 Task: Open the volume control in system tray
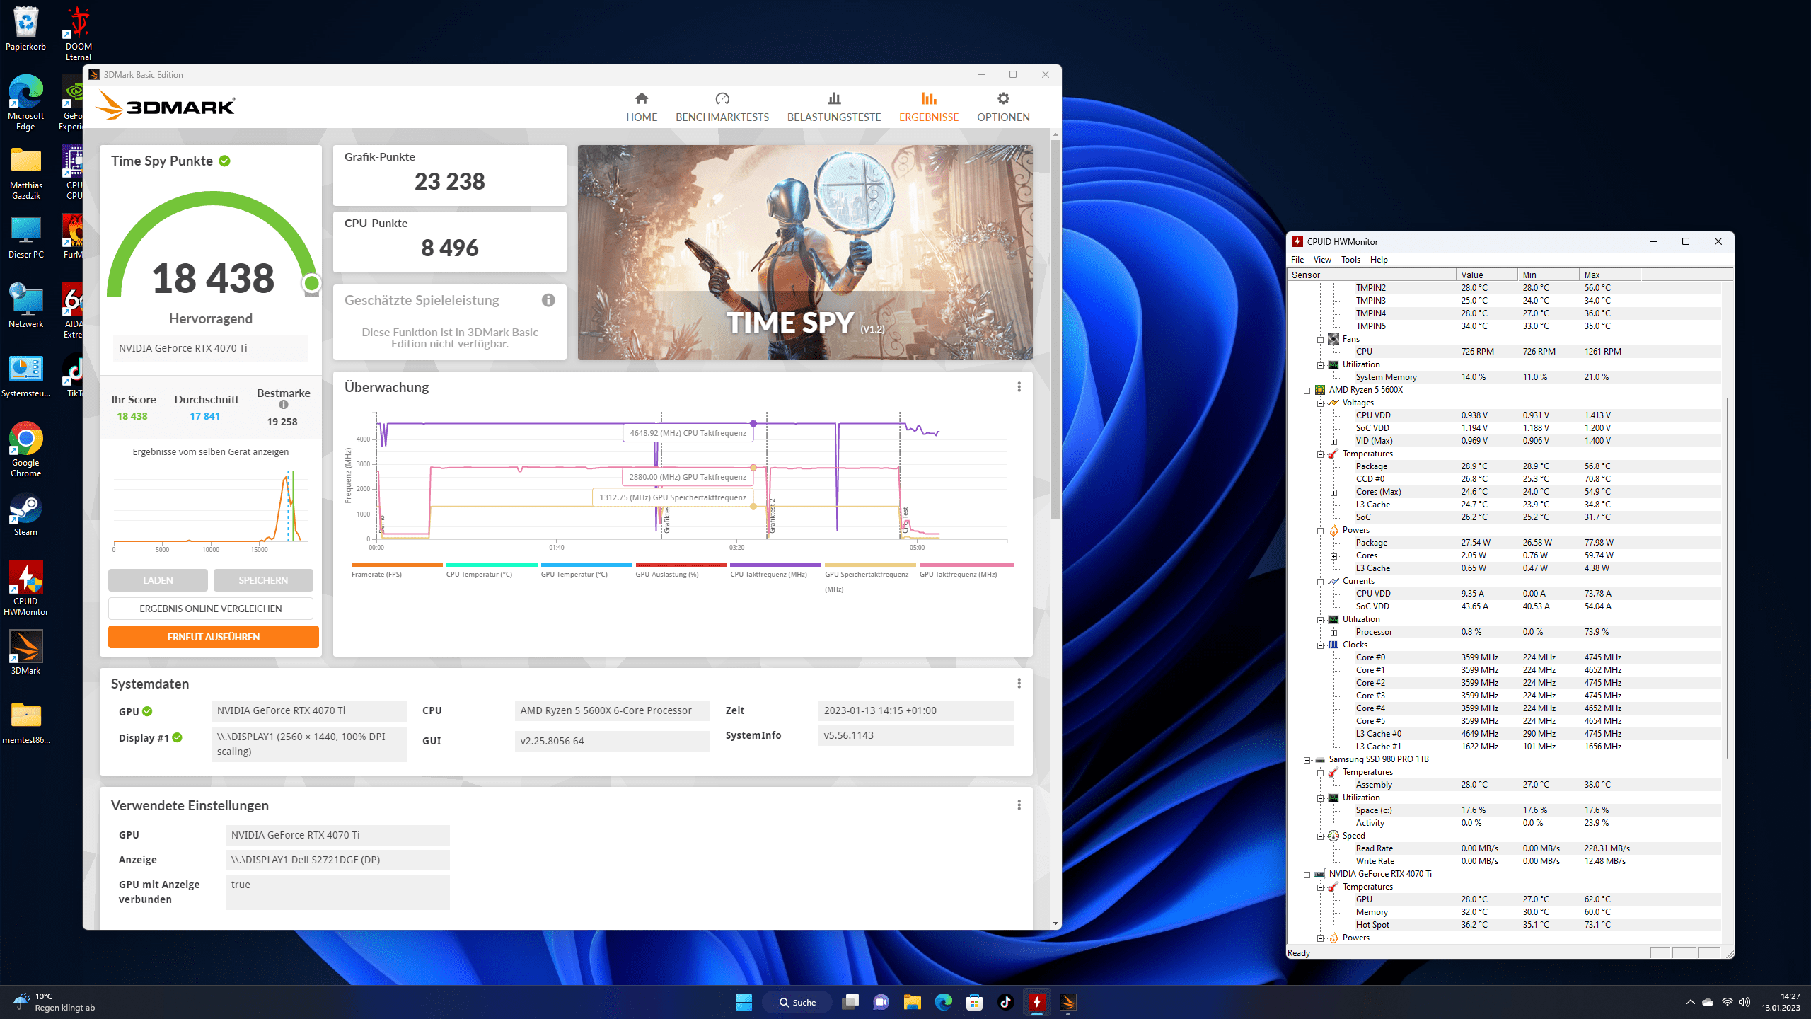pos(1745,1002)
